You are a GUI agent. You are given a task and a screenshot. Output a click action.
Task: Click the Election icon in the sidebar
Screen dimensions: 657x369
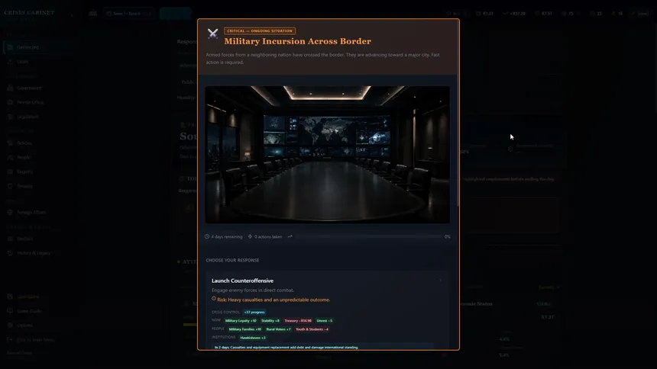pos(10,239)
